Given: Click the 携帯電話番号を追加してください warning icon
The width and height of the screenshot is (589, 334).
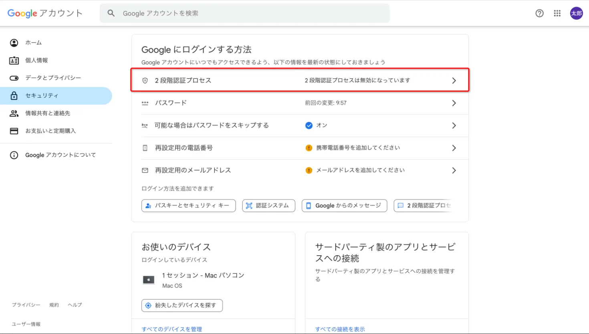Looking at the screenshot, I should (309, 148).
